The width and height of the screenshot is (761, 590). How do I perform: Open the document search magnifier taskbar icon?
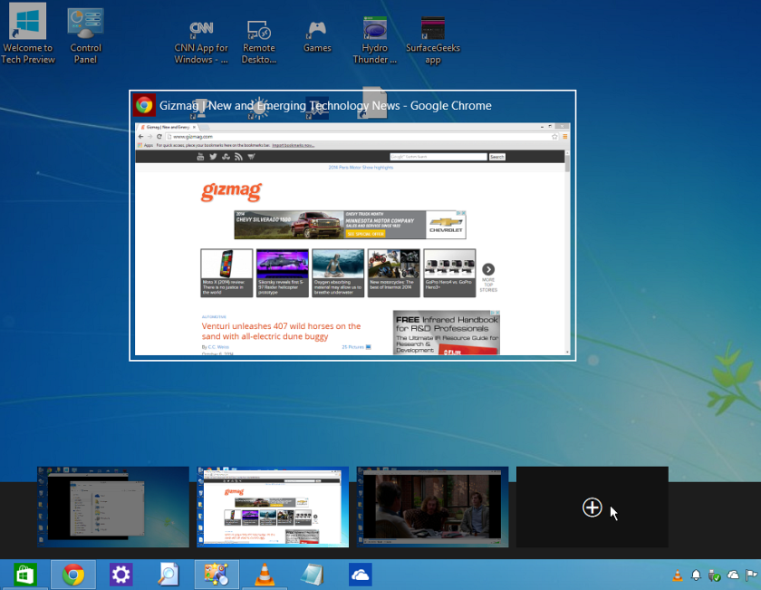click(169, 575)
